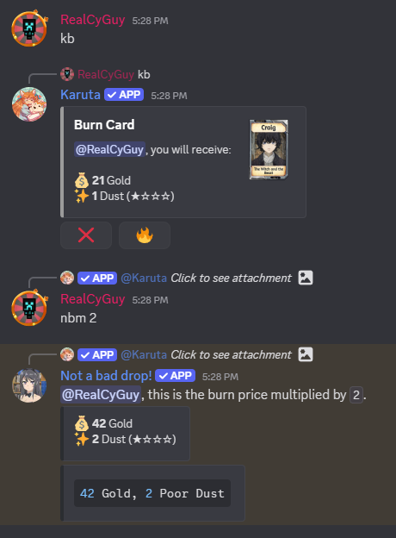Confirm burn with the fire emoji button

(x=145, y=235)
